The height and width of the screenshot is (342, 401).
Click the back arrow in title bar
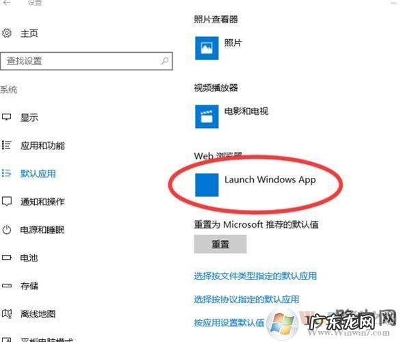point(7,3)
